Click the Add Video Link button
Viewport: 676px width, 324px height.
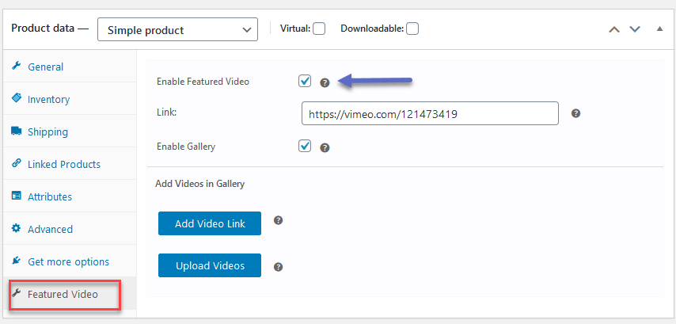[210, 223]
